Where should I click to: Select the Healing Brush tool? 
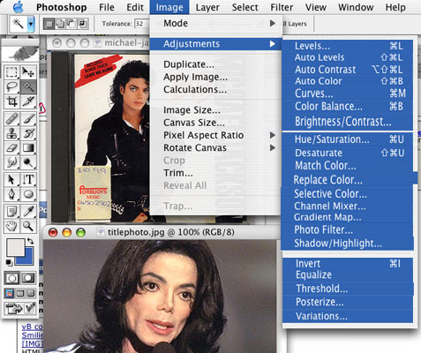(x=11, y=119)
